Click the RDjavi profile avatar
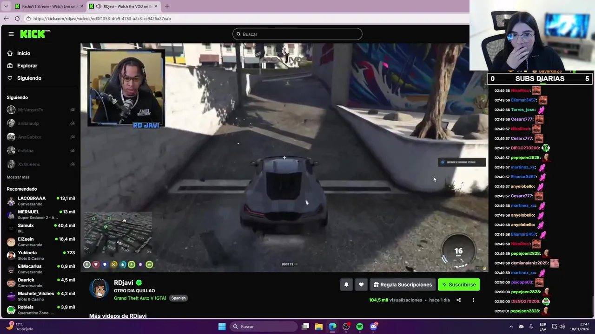This screenshot has height=334, width=595. point(99,289)
